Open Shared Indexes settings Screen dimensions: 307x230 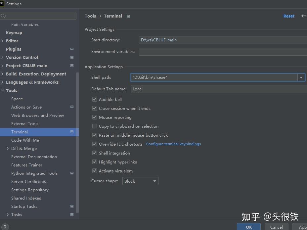point(26,198)
